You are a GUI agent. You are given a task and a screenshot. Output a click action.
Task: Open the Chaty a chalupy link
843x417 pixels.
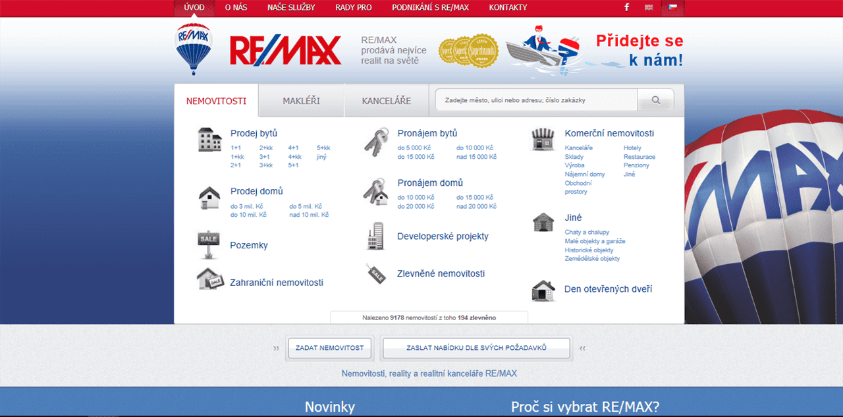(x=587, y=233)
